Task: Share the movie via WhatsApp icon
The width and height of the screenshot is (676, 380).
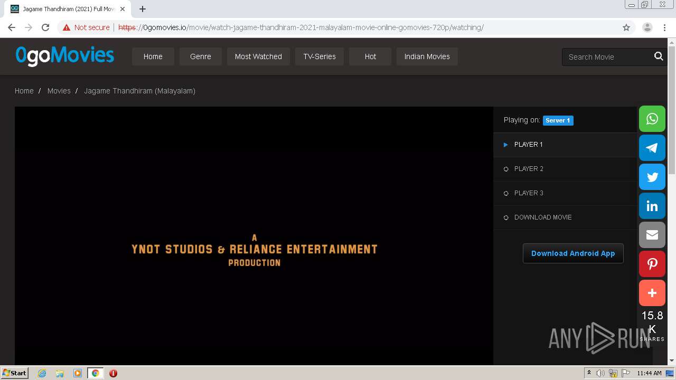Action: [x=652, y=119]
